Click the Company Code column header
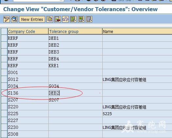The image size is (172, 138). (28, 31)
